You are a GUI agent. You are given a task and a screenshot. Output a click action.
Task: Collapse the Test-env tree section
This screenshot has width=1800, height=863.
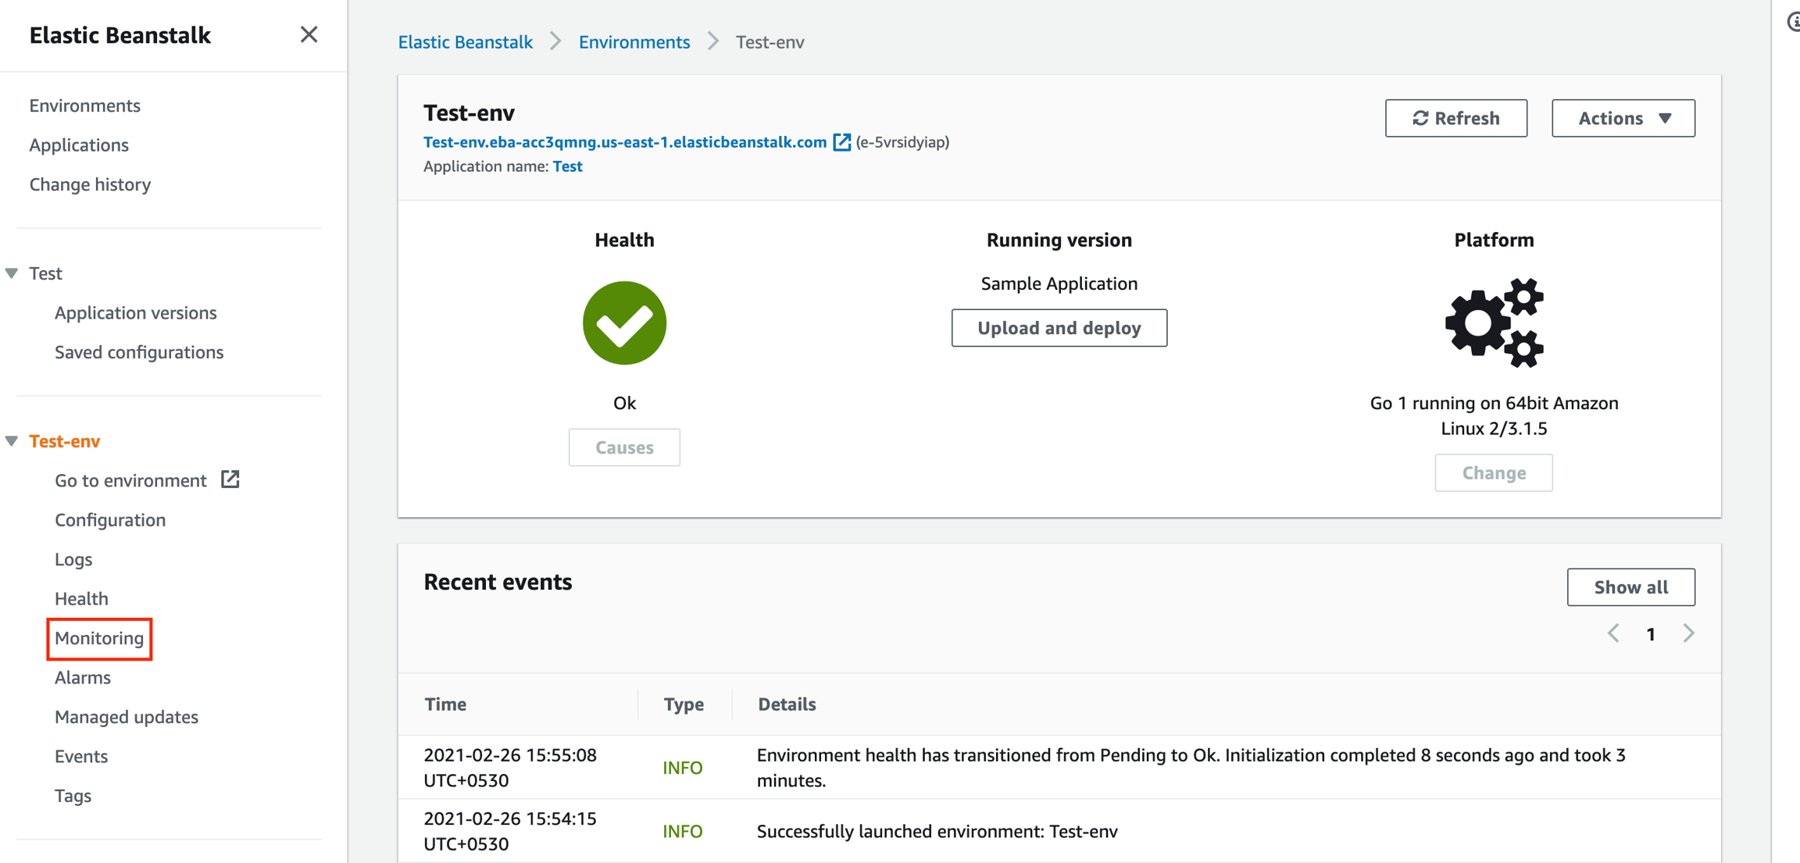12,441
